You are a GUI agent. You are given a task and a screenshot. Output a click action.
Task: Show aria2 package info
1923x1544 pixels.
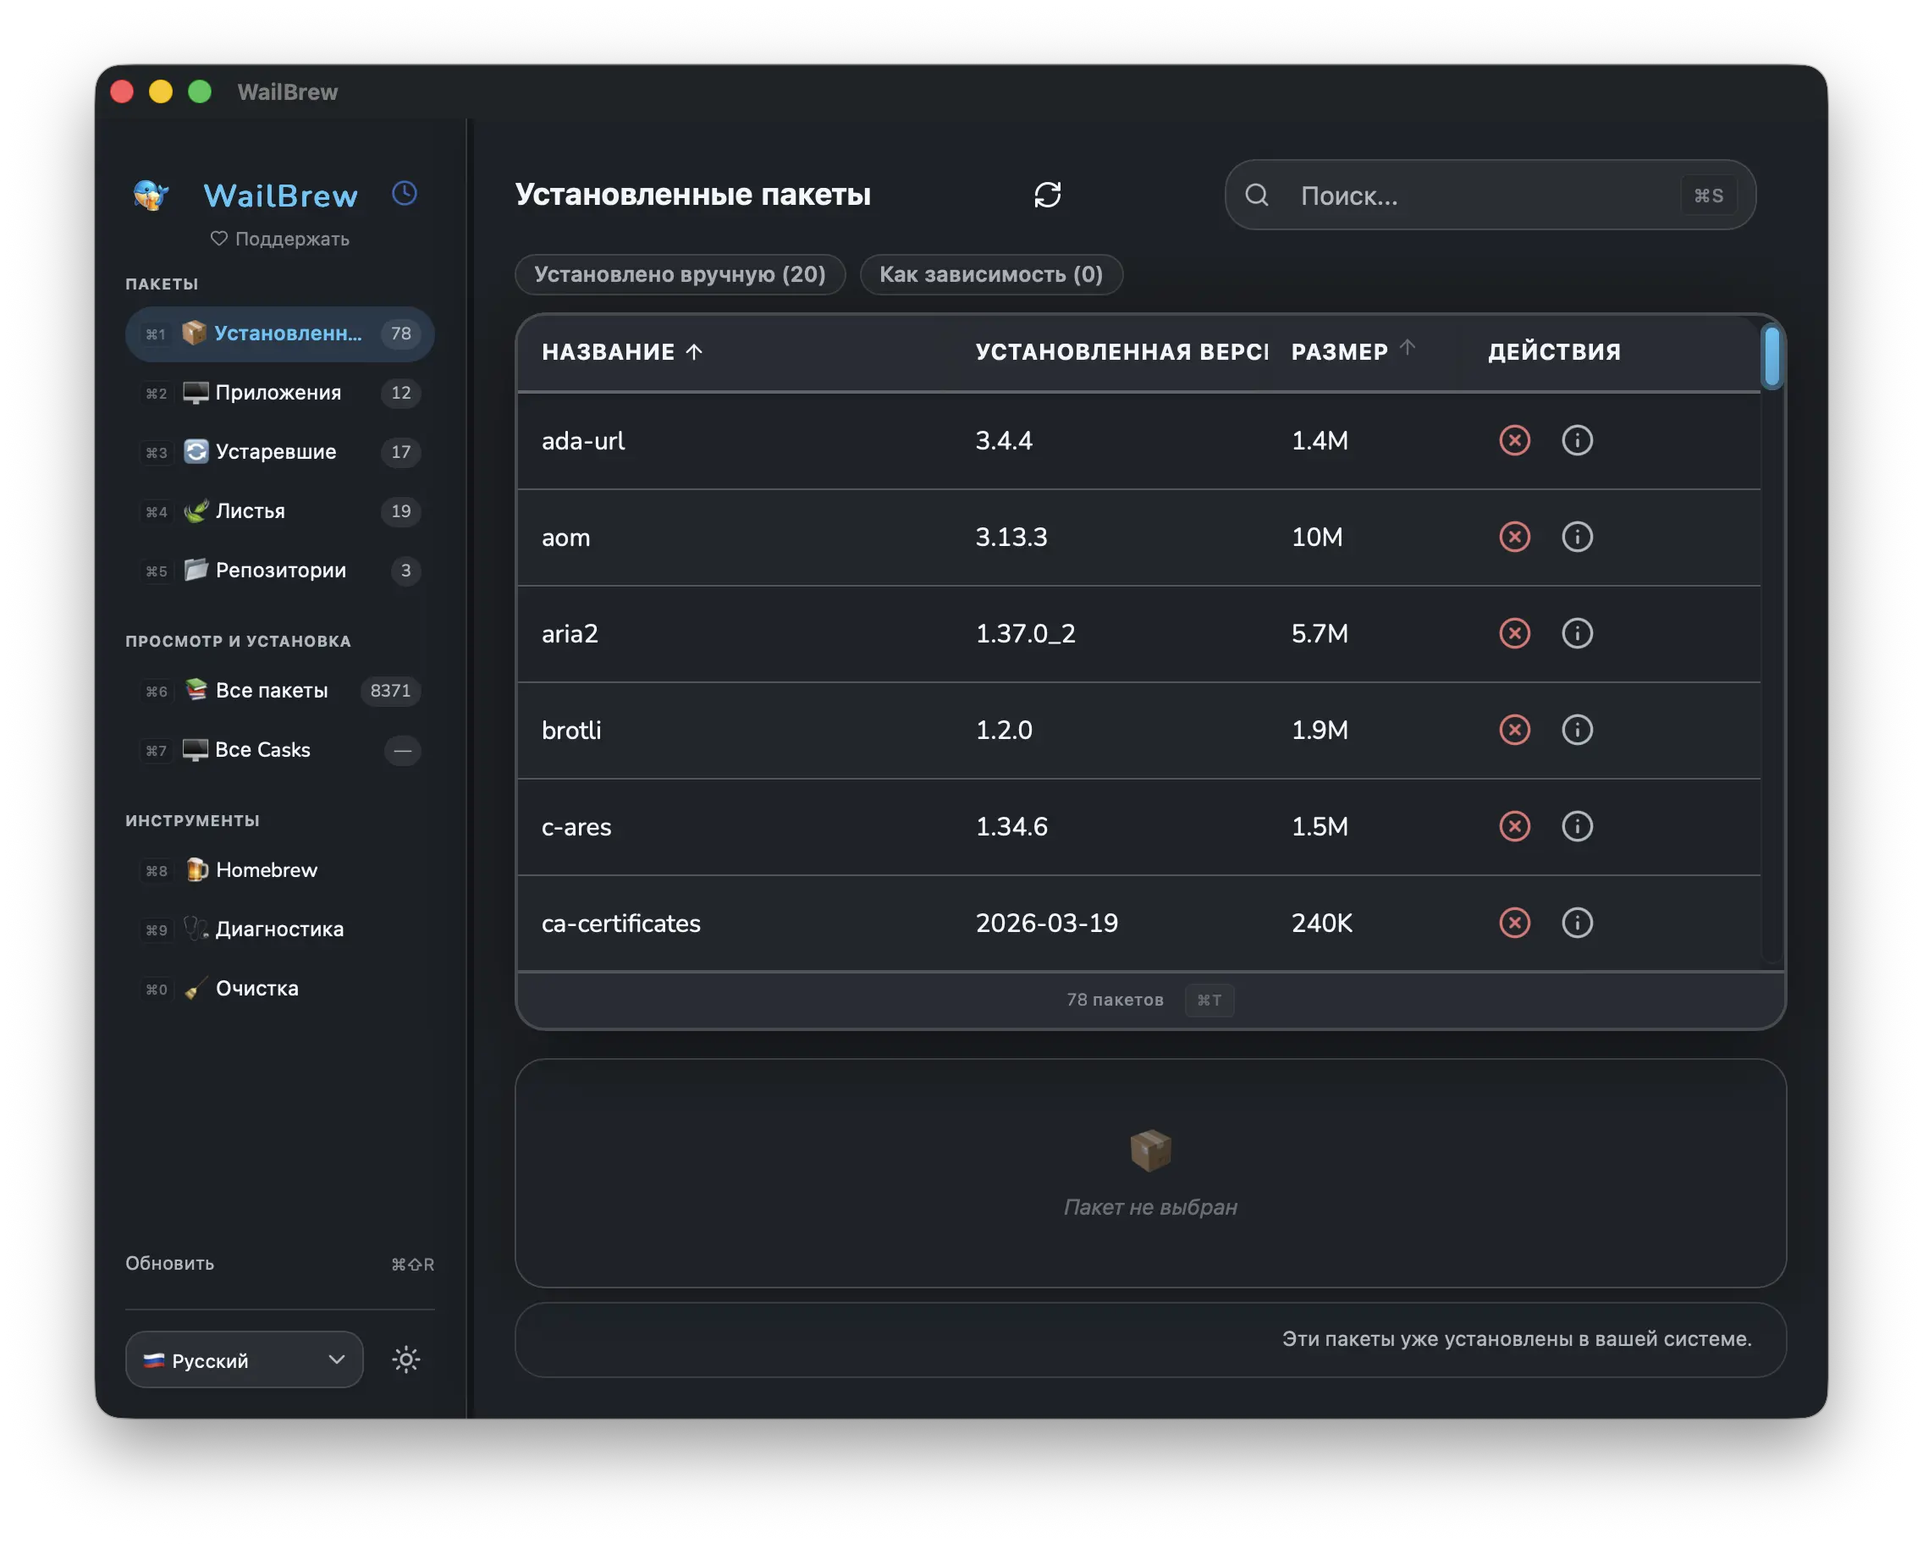[1577, 633]
